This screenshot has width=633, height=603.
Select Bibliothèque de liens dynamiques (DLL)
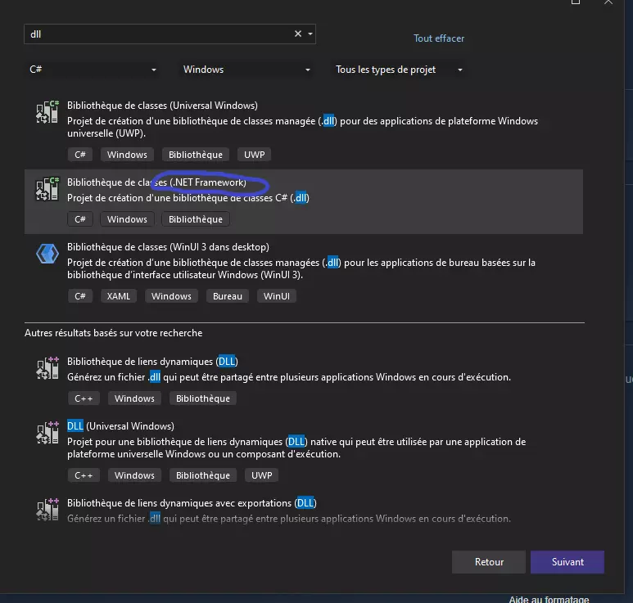click(152, 362)
